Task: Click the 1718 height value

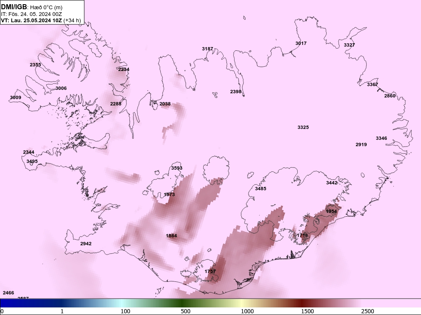Action: (x=302, y=235)
